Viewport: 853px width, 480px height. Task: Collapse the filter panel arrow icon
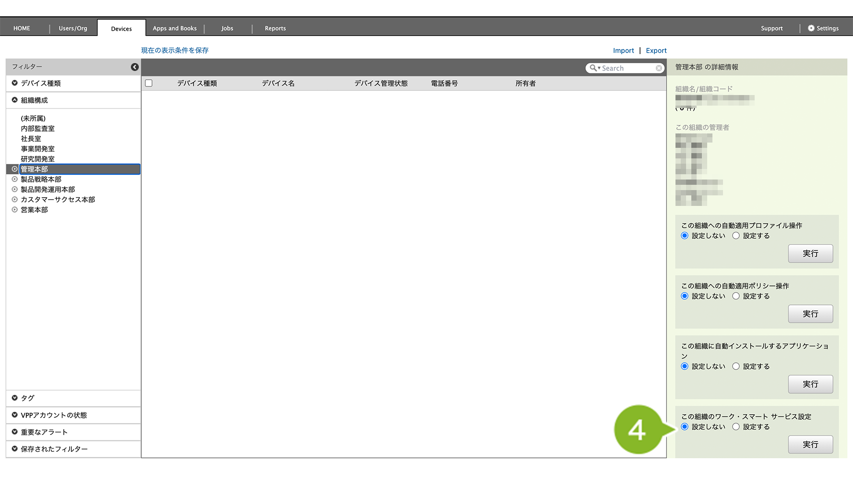(x=135, y=67)
